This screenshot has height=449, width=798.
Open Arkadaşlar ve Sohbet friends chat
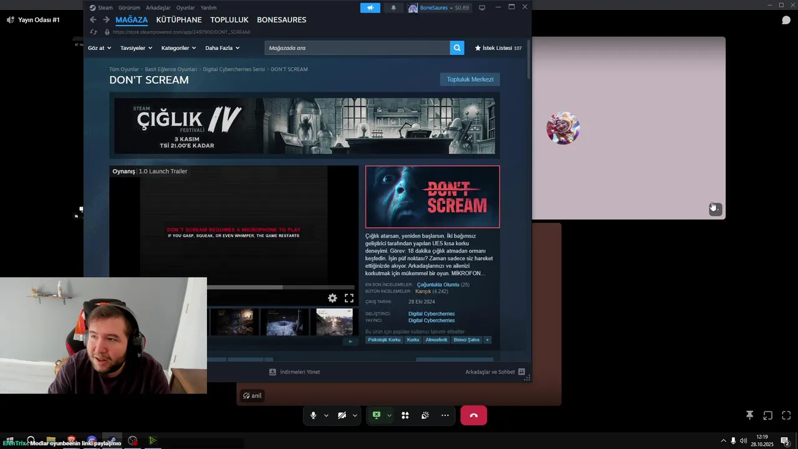[496, 372]
